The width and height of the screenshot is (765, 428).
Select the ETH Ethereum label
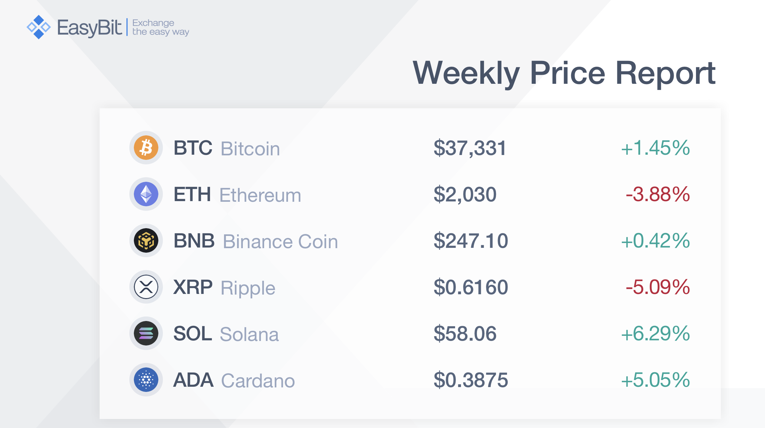point(237,195)
